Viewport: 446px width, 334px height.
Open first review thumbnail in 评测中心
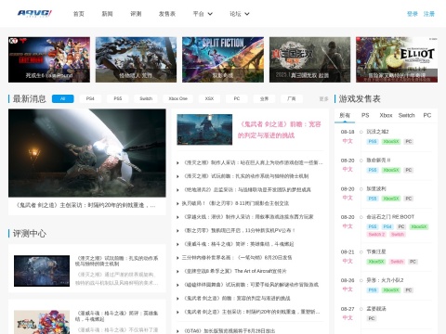coord(42,271)
